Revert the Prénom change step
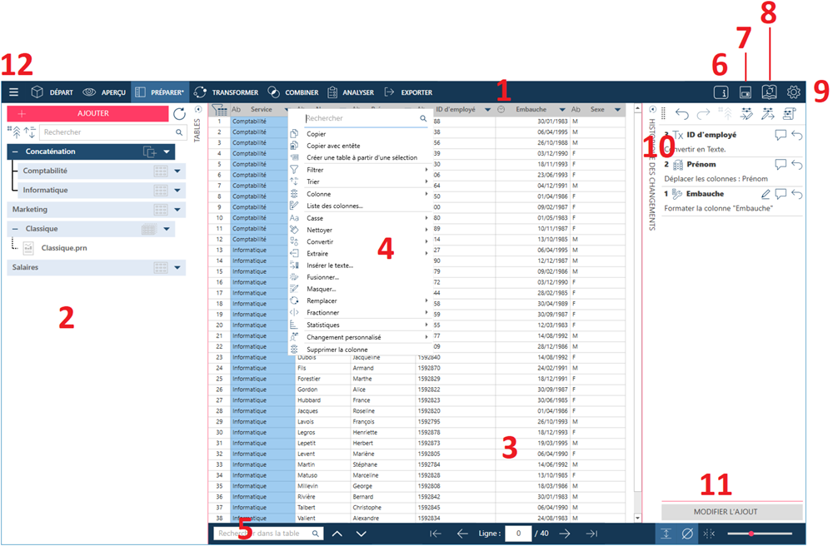The height and width of the screenshot is (546, 833). [796, 165]
